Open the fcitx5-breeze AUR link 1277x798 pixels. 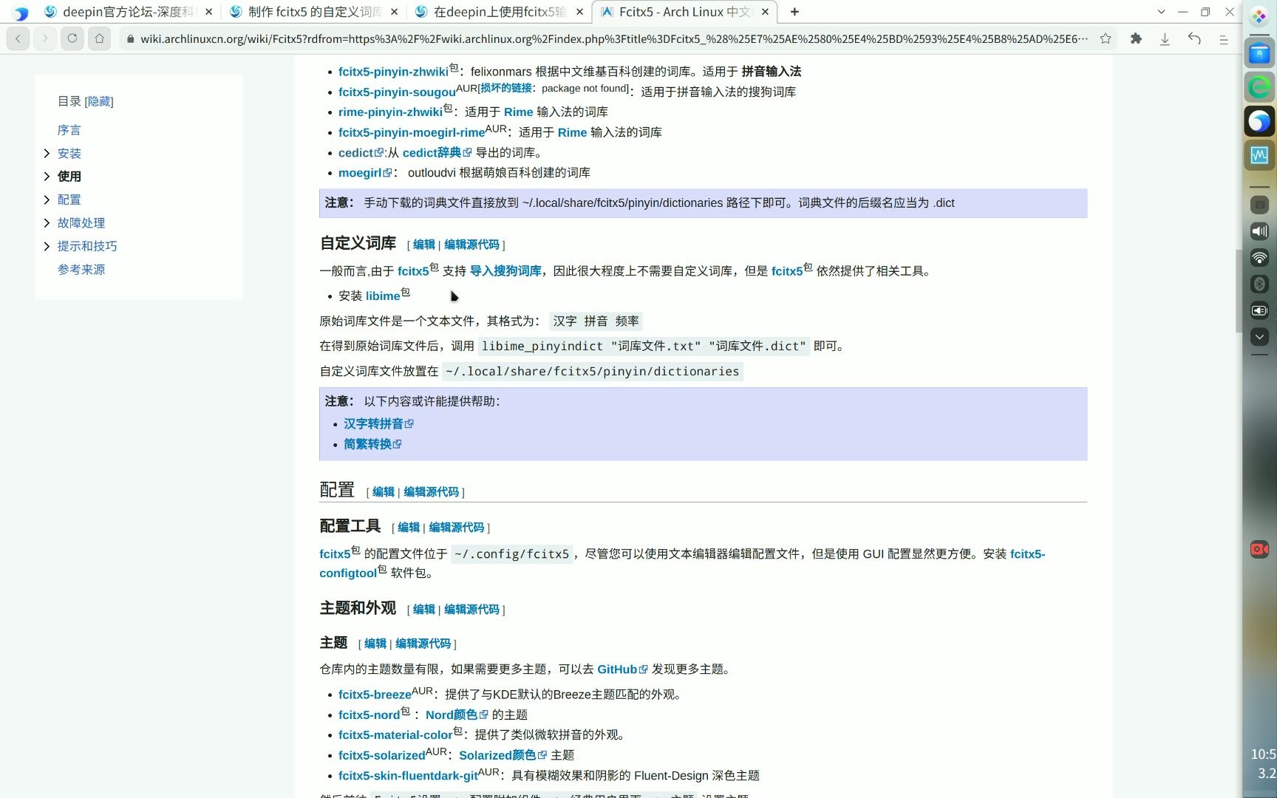pyautogui.click(x=375, y=695)
